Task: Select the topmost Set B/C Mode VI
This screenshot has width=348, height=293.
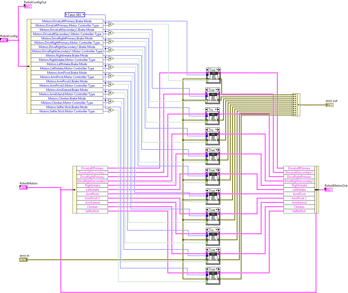Action: point(214,77)
